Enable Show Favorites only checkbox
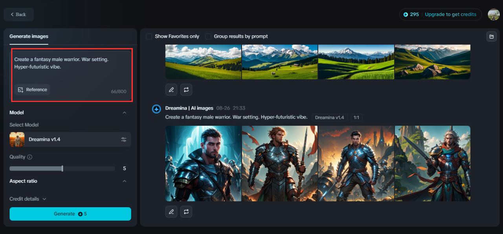Image resolution: width=503 pixels, height=234 pixels. [149, 36]
